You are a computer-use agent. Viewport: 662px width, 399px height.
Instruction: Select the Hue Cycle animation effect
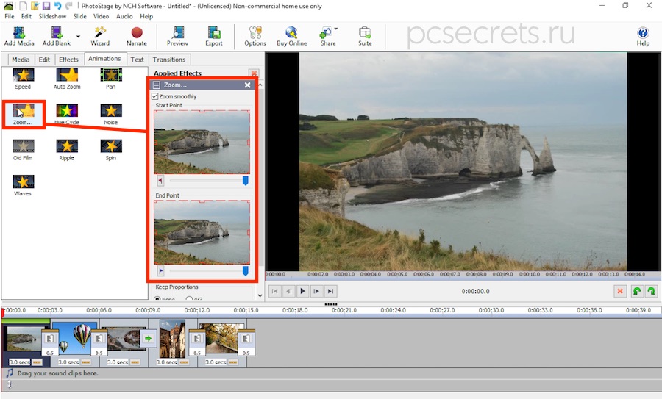(x=67, y=115)
